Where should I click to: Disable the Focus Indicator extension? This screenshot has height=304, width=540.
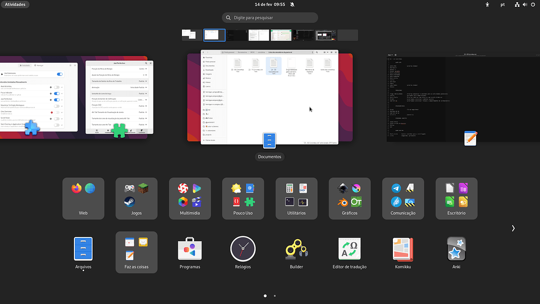click(57, 93)
